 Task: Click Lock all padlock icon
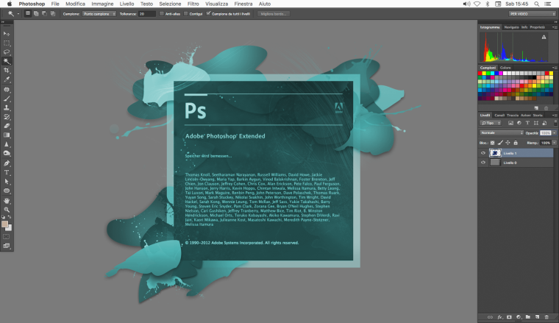click(x=516, y=143)
